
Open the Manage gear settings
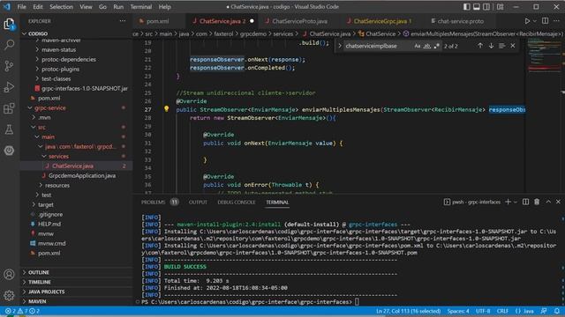[9, 295]
